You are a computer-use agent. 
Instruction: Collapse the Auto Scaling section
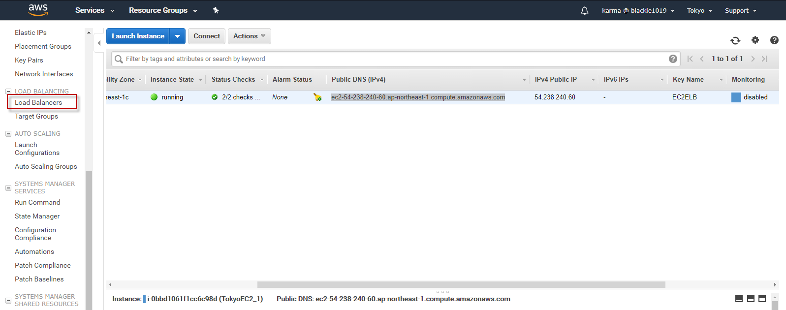point(8,134)
